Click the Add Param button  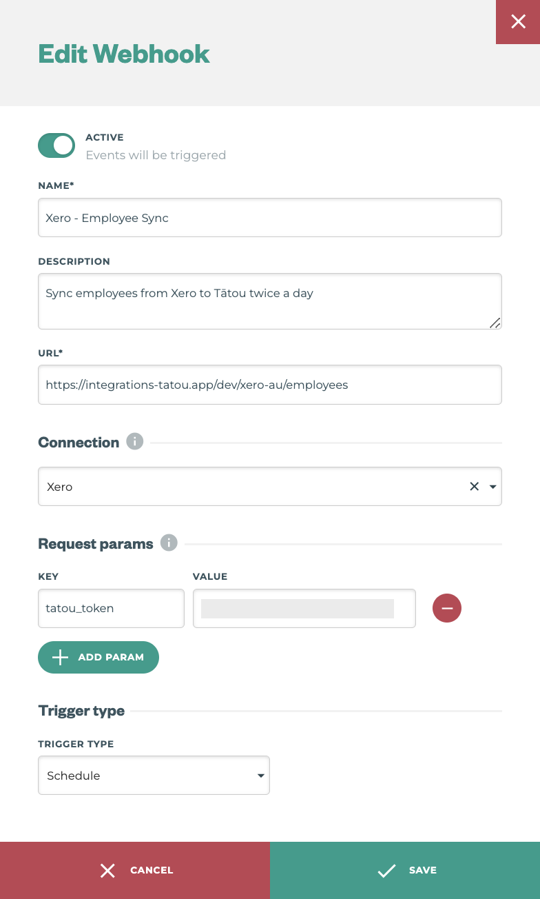tap(98, 657)
